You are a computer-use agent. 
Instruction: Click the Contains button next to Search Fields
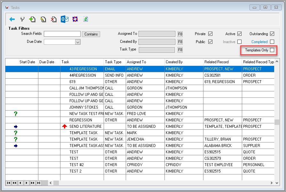[x=92, y=34]
